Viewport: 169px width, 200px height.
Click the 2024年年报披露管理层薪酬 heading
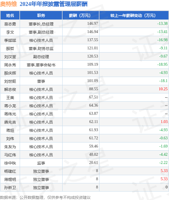(x=54, y=4)
